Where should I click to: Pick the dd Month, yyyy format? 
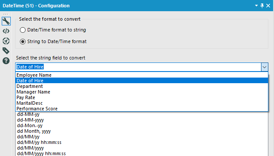point(34,131)
